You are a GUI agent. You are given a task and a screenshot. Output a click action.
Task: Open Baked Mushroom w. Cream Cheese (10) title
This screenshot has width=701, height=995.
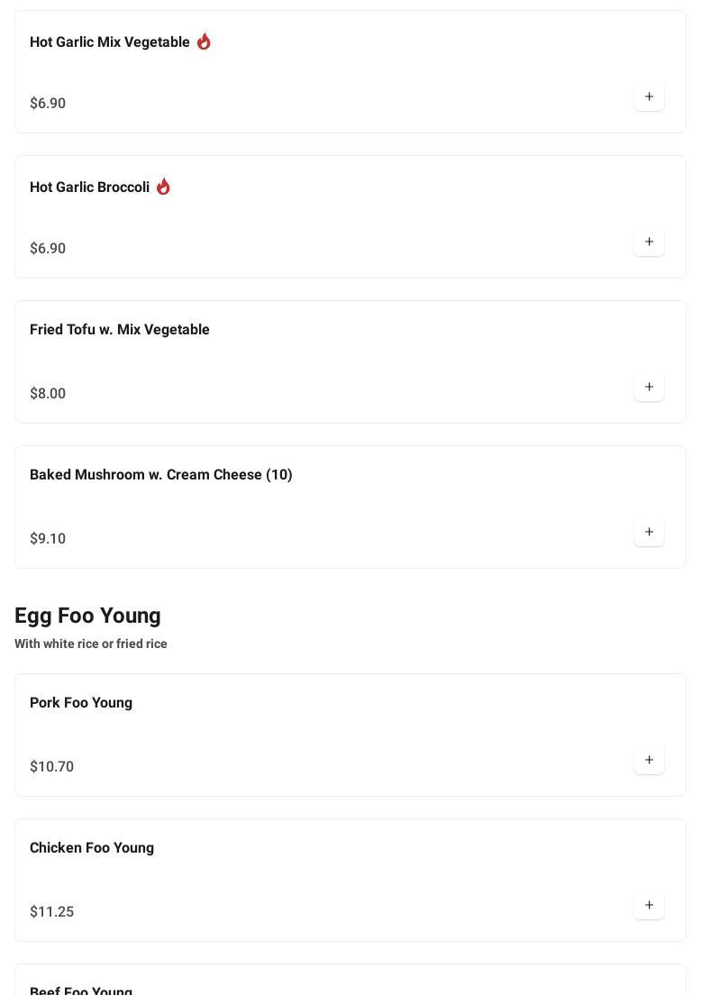pos(161,475)
